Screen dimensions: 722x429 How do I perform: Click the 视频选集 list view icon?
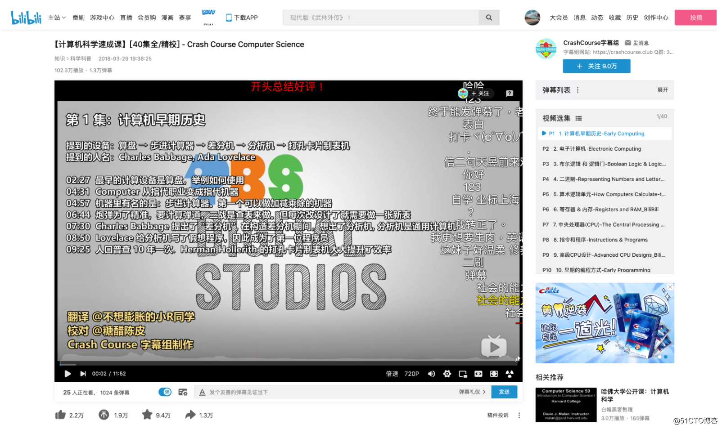click(578, 118)
